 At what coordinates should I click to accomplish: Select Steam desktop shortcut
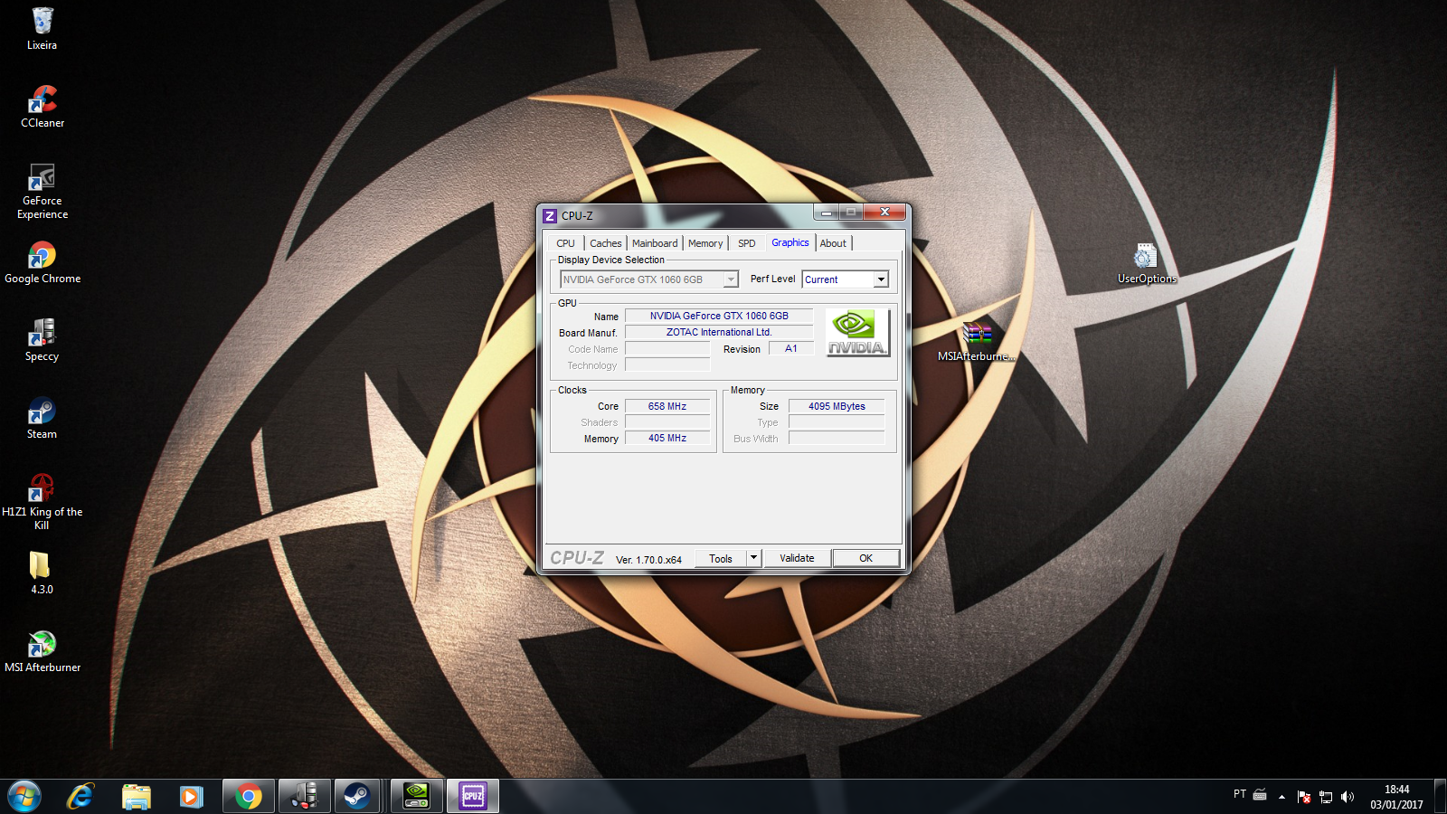pos(42,418)
